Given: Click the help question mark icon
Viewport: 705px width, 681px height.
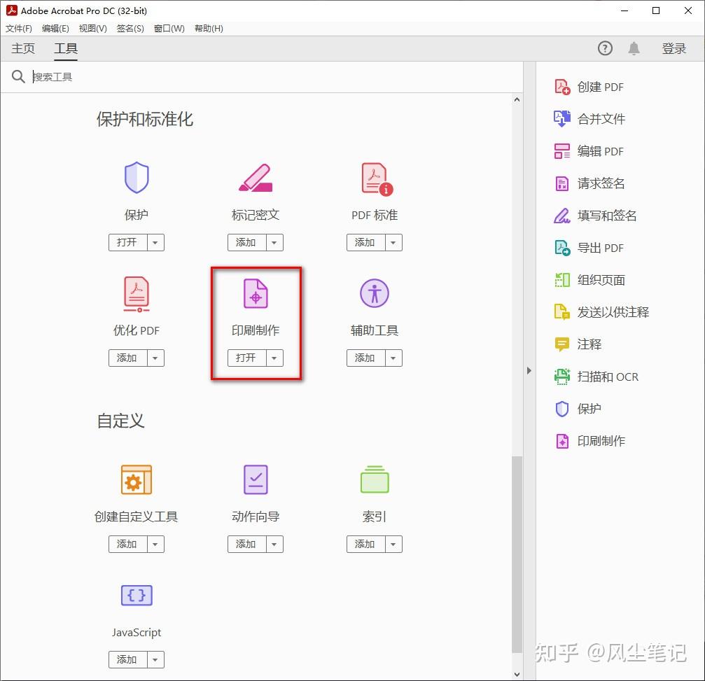Looking at the screenshot, I should pyautogui.click(x=605, y=48).
